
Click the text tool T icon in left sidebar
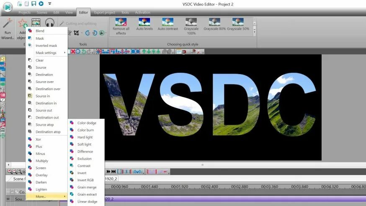[x=3, y=90]
